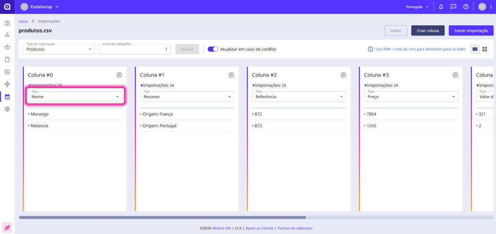The image size is (496, 234).
Task: Open the settings gear icon in sidebar
Action: point(7,109)
